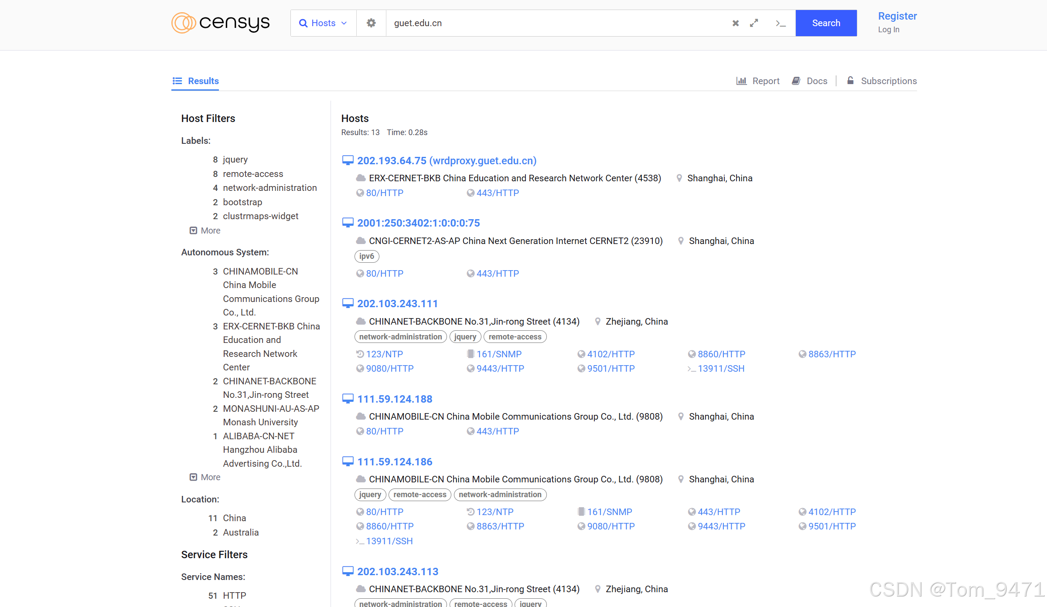Click the search settings gear icon
1047x607 pixels.
point(371,23)
